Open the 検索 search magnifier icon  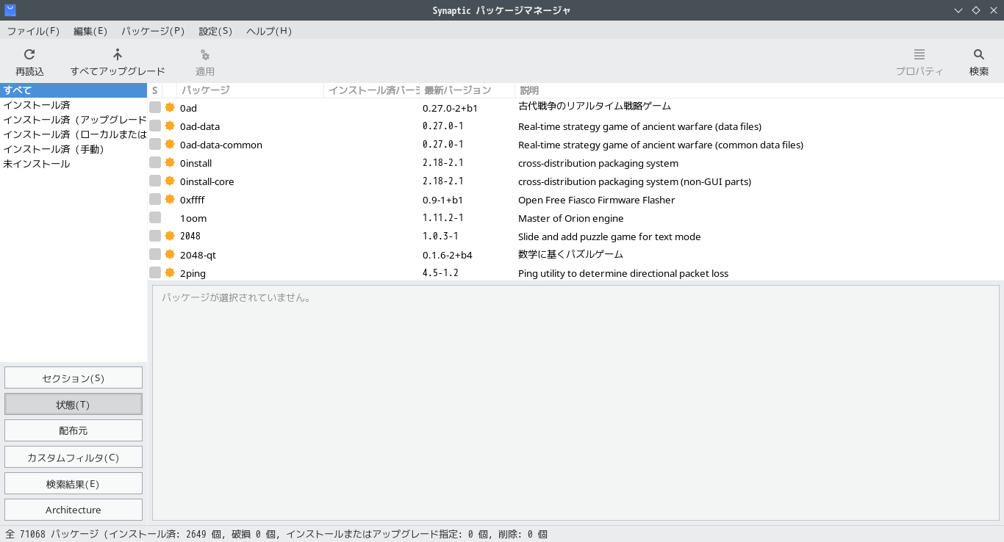click(x=979, y=54)
